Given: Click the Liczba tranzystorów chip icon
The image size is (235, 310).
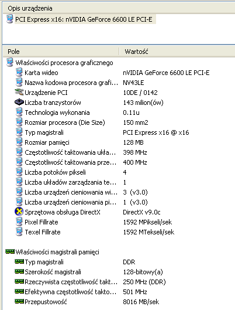Looking at the screenshot, I should point(19,102).
